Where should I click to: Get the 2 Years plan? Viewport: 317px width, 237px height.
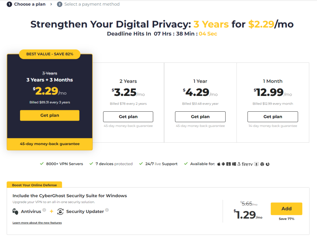(x=128, y=117)
